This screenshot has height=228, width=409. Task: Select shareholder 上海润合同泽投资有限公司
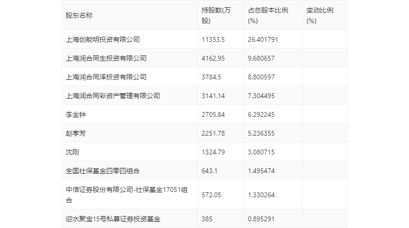pos(106,77)
